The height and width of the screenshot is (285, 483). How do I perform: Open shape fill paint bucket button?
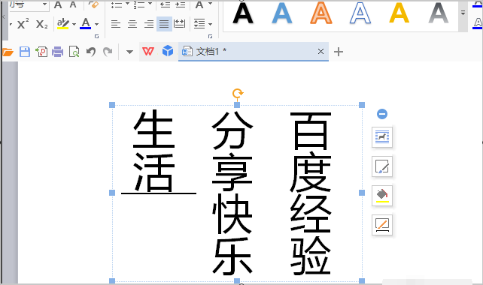point(382,196)
